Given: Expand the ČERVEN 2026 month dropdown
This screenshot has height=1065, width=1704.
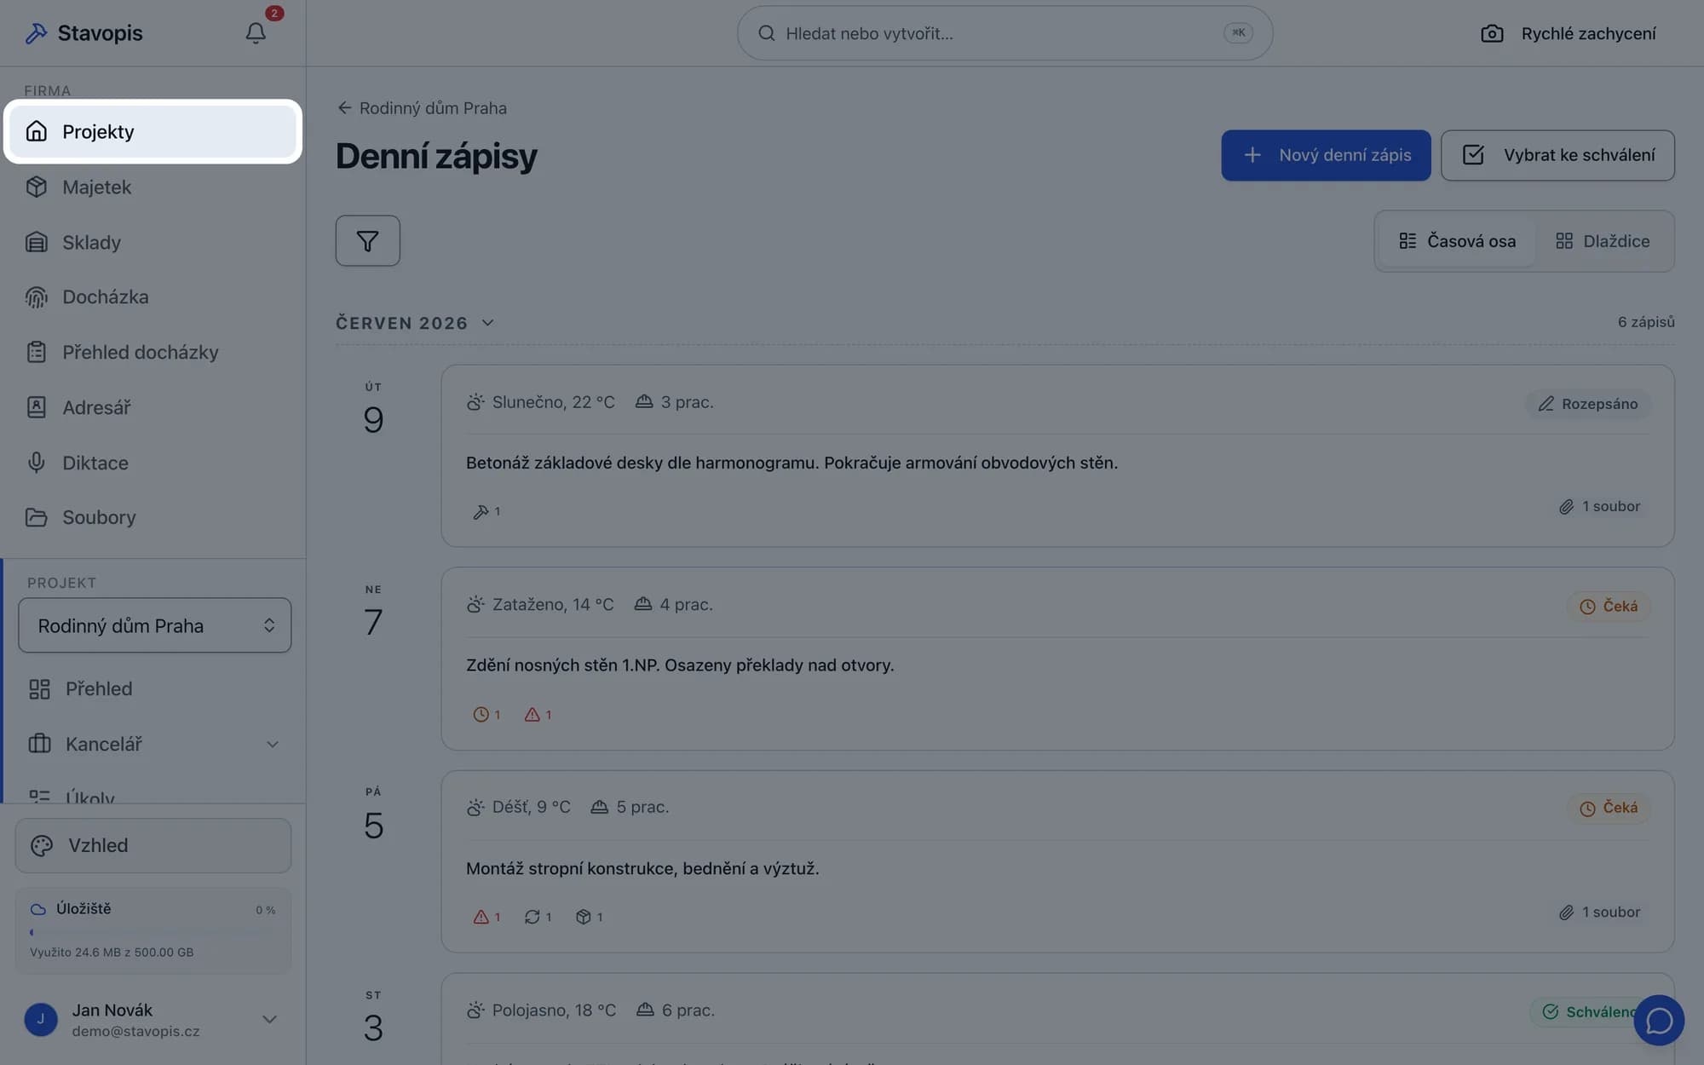Looking at the screenshot, I should coord(415,323).
